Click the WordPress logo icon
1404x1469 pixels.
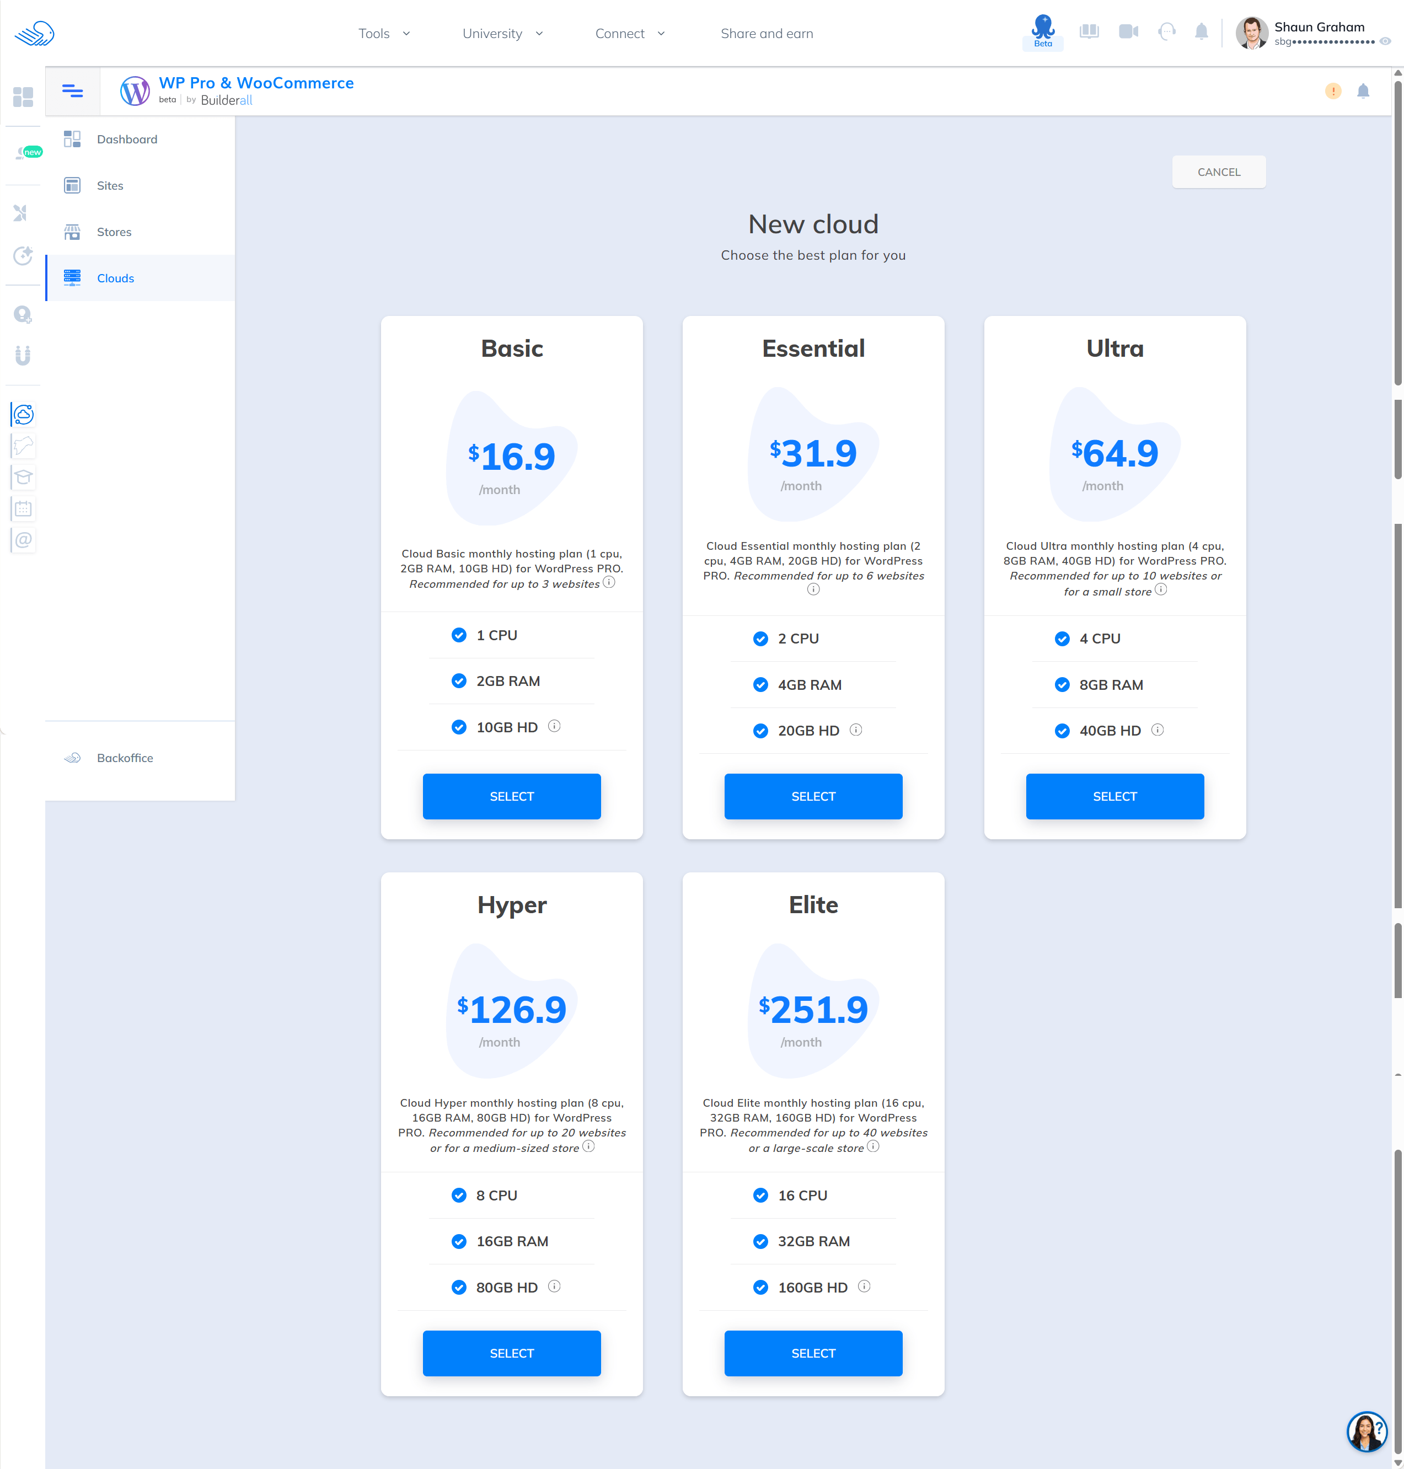click(x=135, y=92)
